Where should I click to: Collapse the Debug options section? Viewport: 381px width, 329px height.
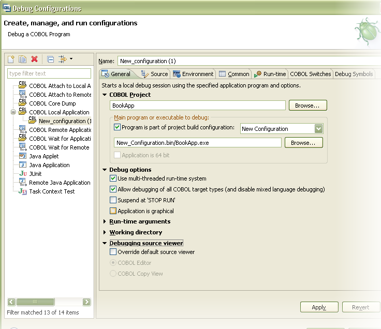[105, 170]
